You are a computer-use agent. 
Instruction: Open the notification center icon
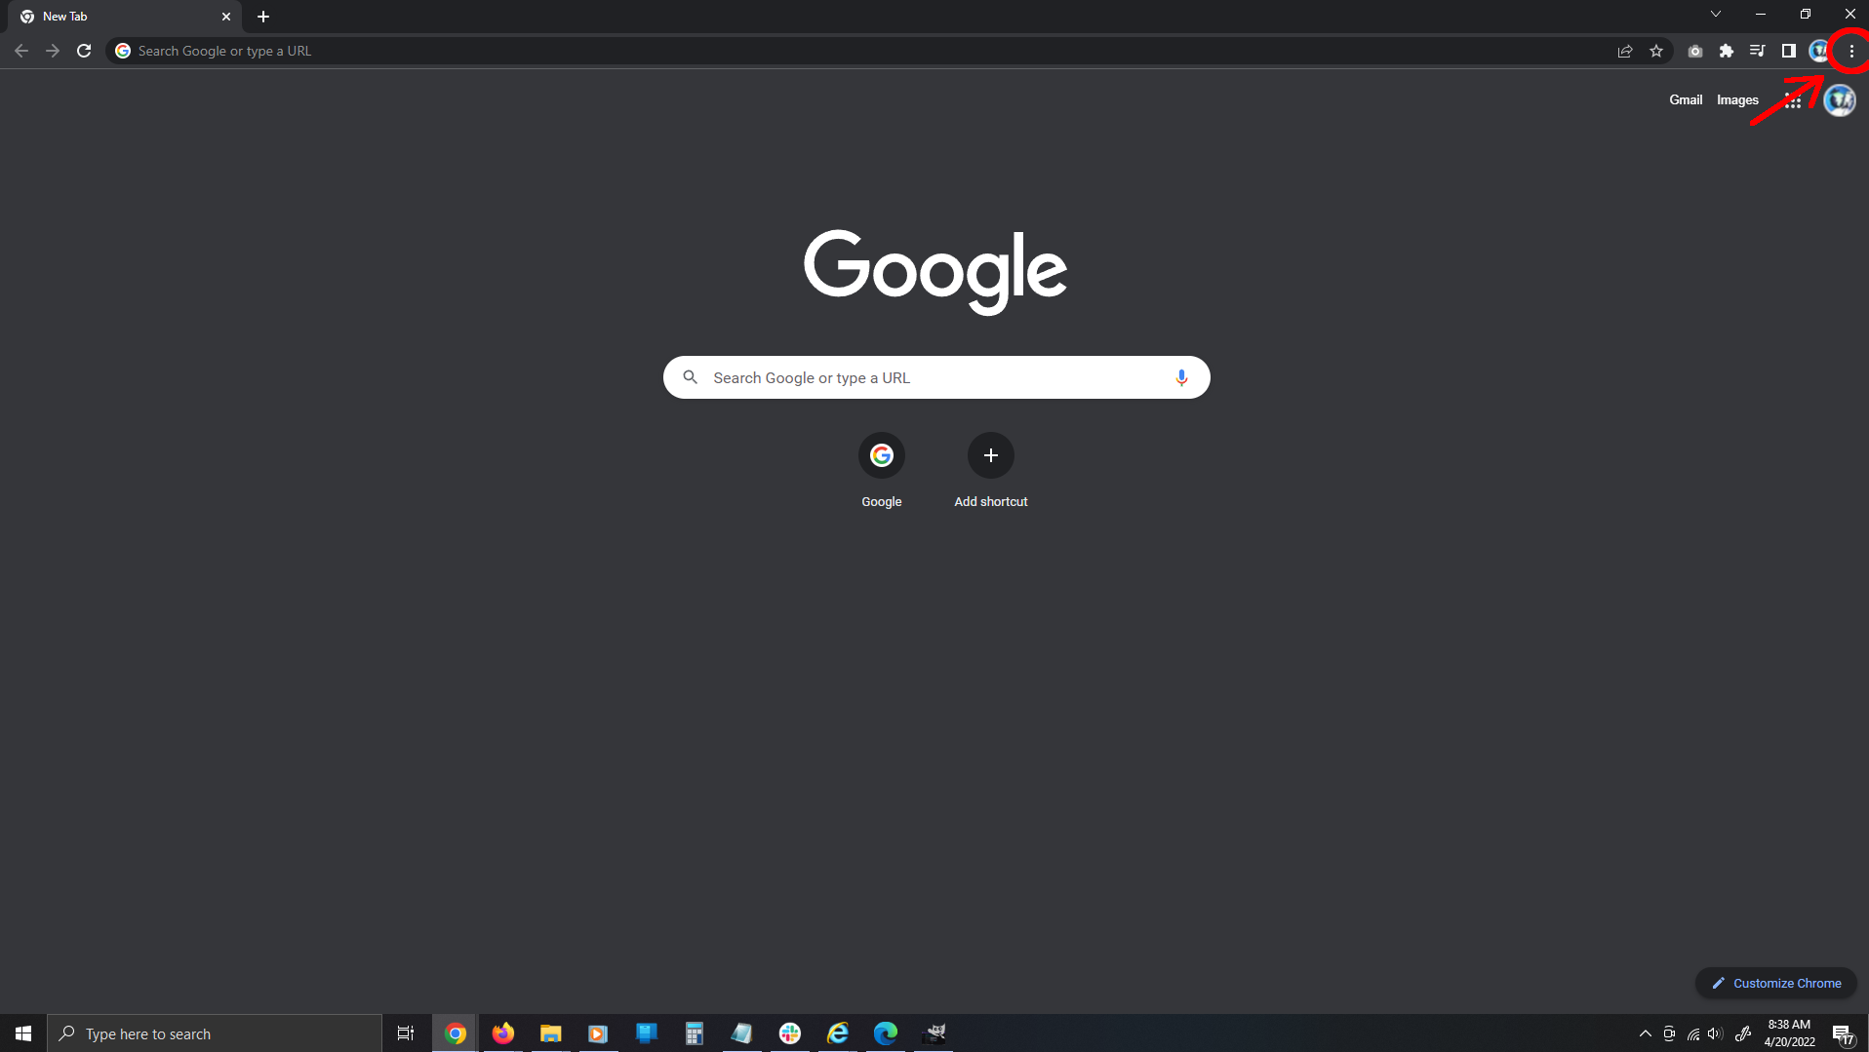[x=1843, y=1033]
